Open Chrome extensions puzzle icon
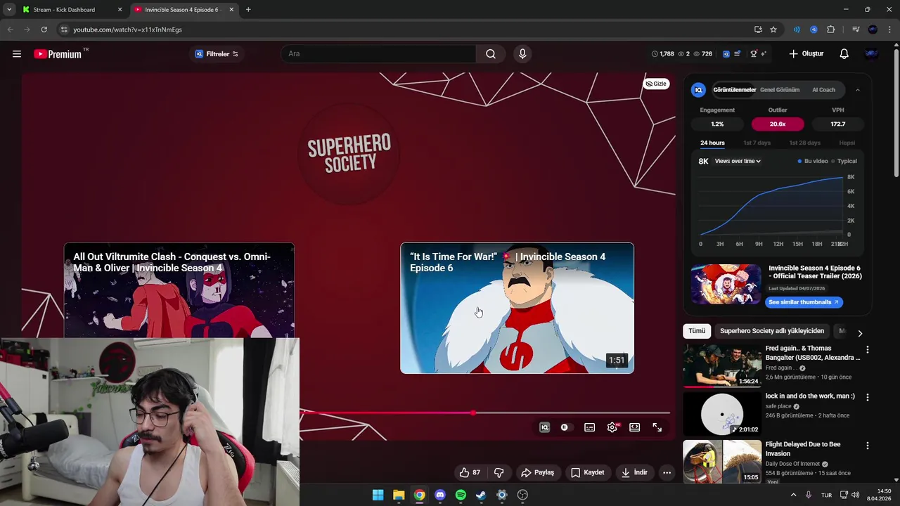Image resolution: width=900 pixels, height=506 pixels. click(830, 30)
